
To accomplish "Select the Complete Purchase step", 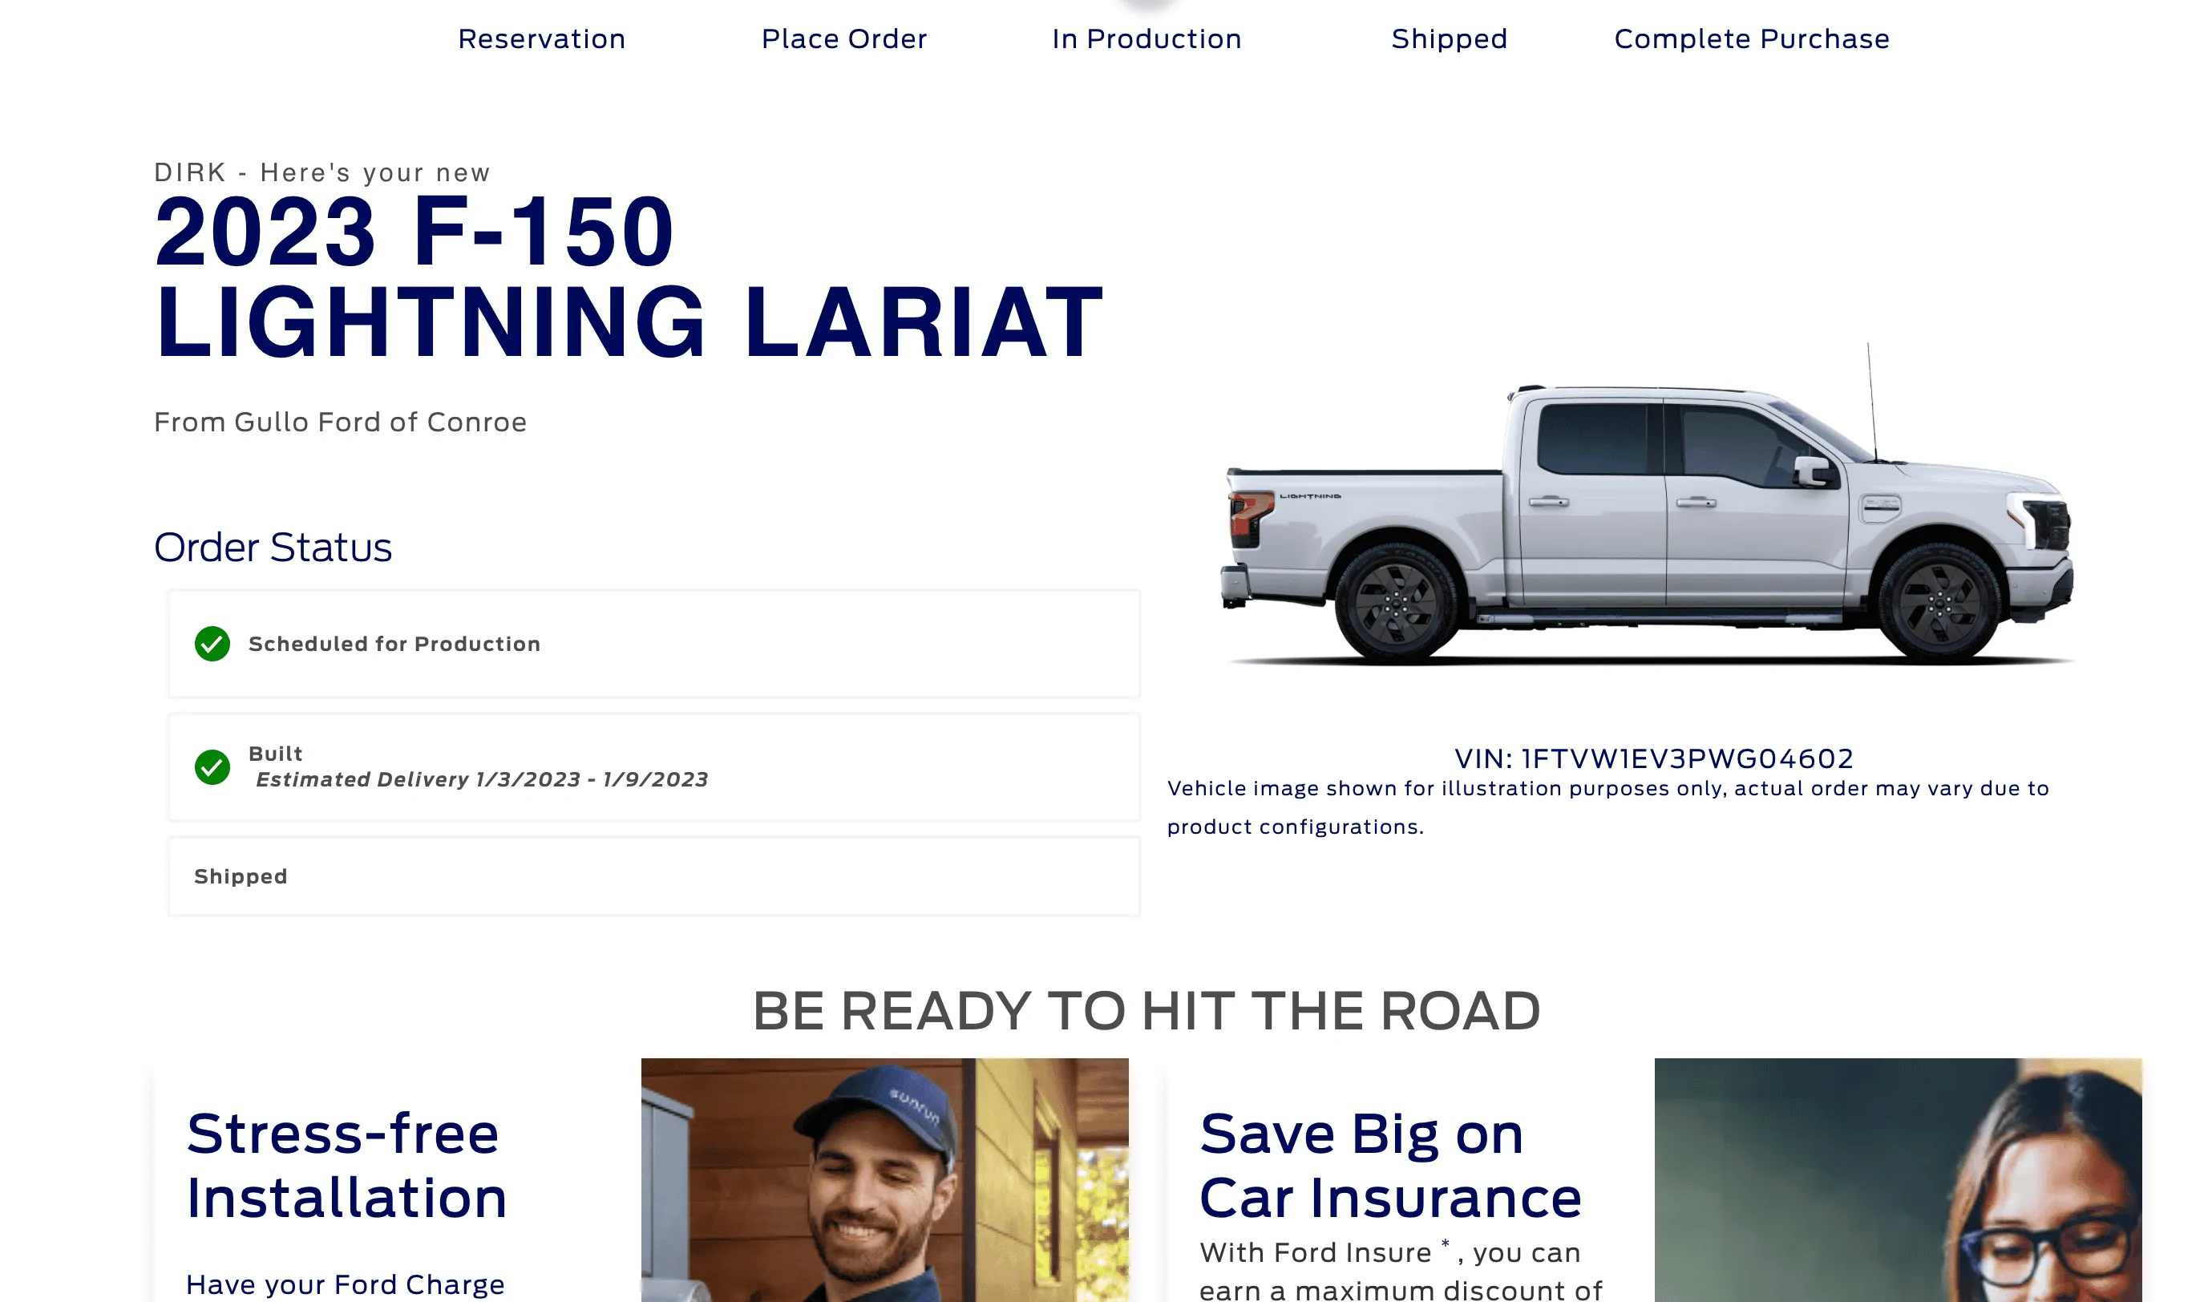I will click(x=1751, y=38).
